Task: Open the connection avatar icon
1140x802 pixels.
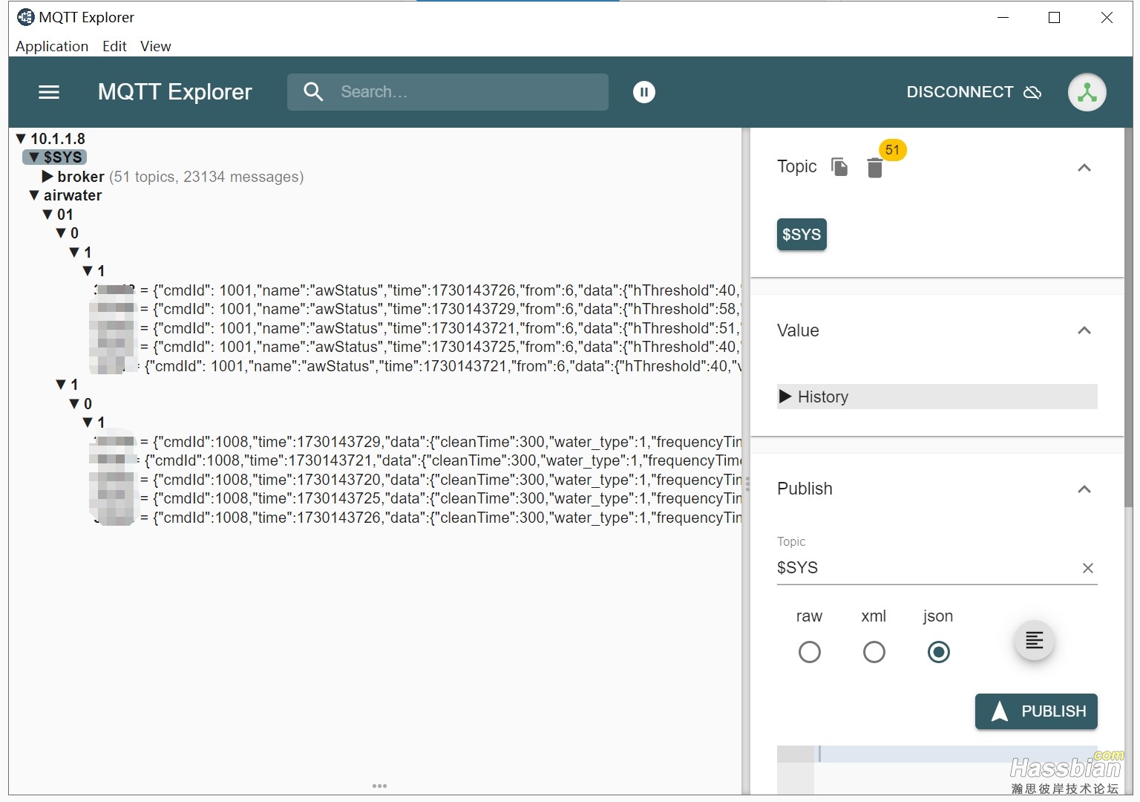Action: [x=1087, y=92]
